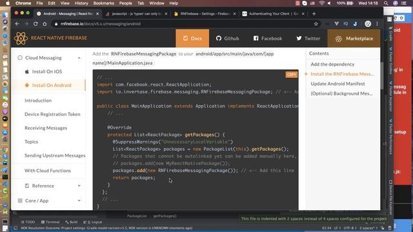Screen dimensions: 413x232
Task: Click the site lock icon in address bar
Action: (x=56, y=24)
